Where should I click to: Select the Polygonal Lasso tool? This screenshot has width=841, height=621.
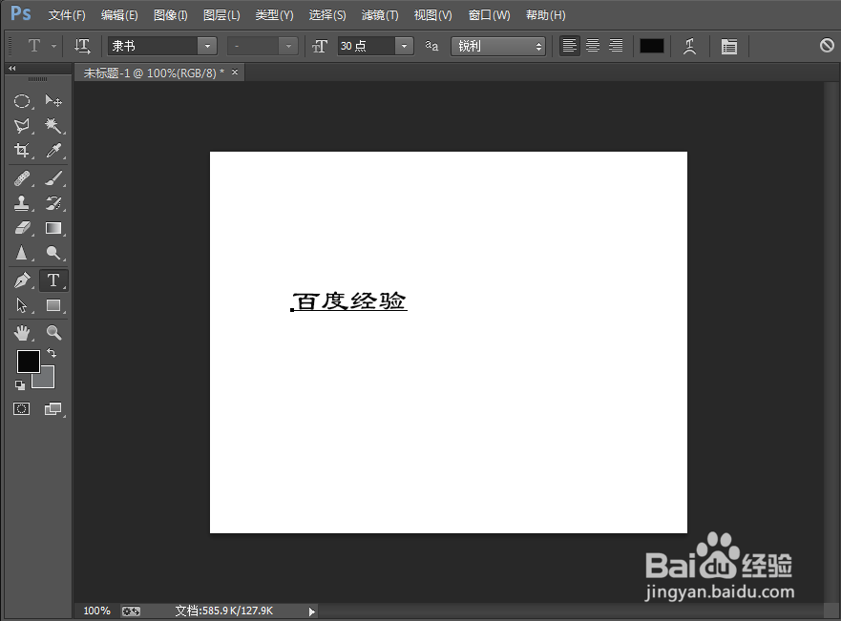[x=21, y=126]
